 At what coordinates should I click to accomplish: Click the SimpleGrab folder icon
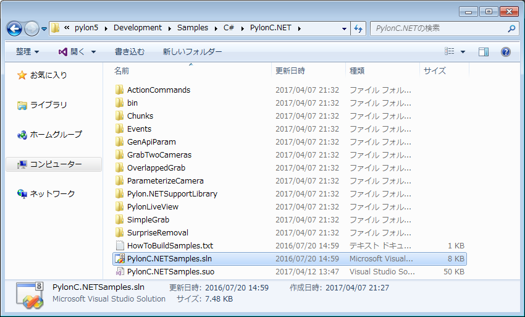point(120,219)
